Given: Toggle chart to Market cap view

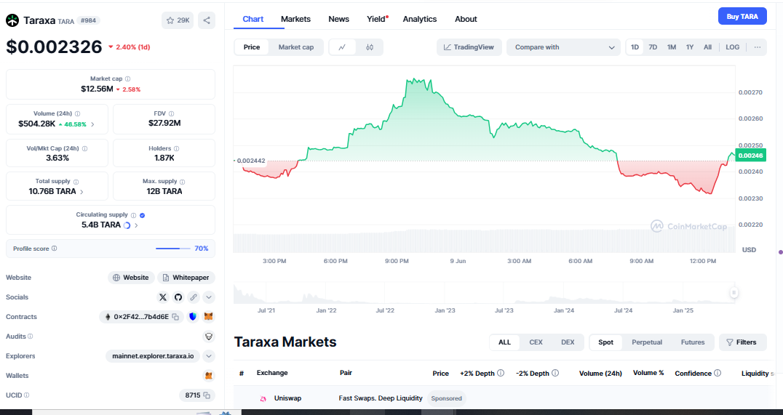Looking at the screenshot, I should [x=296, y=47].
